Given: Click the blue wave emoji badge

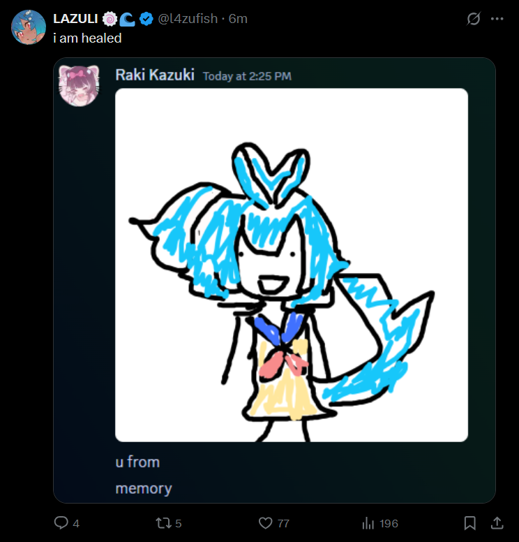Looking at the screenshot, I should point(127,20).
